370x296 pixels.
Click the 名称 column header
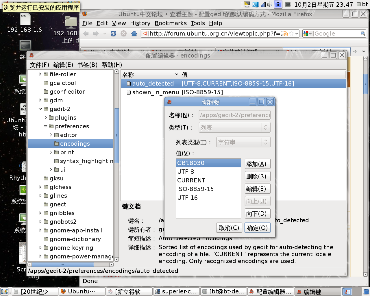150,75
